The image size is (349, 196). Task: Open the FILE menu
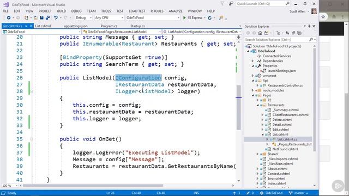pos(5,11)
